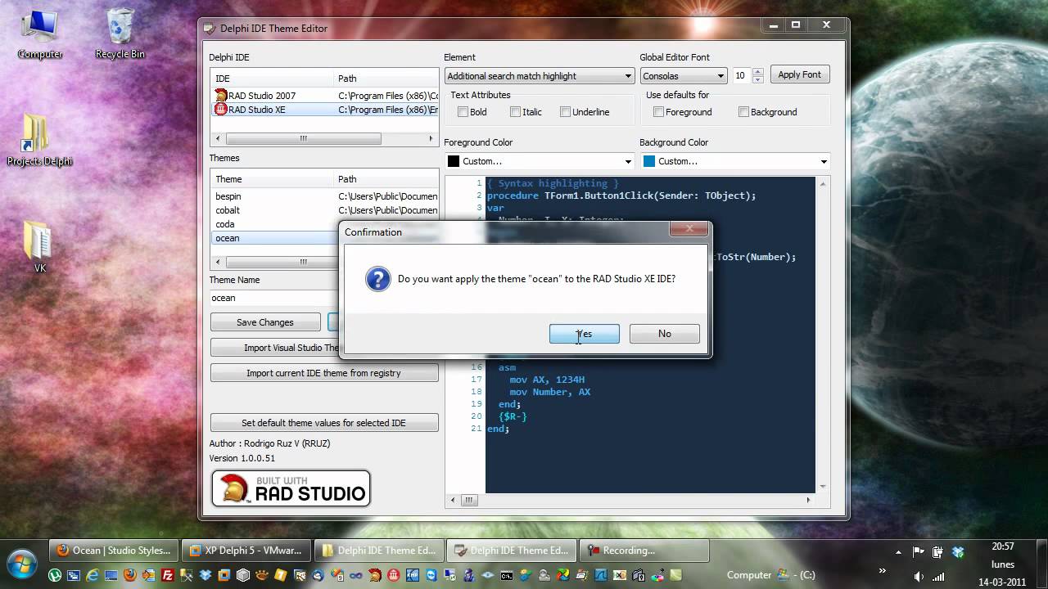Open the Global Editor Font dropdown
Image resolution: width=1048 pixels, height=589 pixels.
(720, 76)
